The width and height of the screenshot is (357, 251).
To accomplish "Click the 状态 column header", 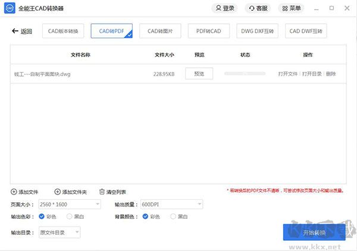I will tap(245, 55).
